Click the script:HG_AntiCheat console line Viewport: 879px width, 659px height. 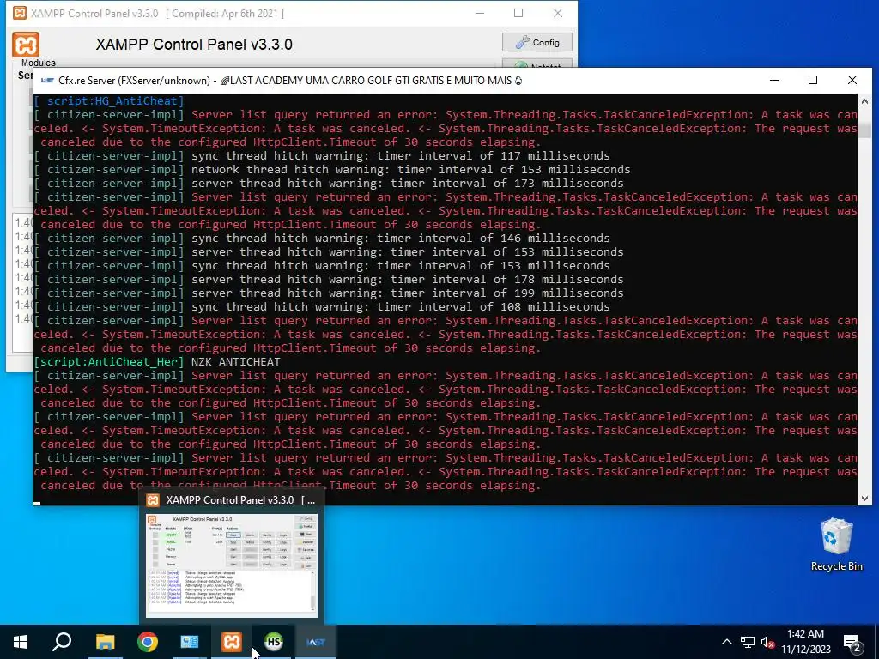pyautogui.click(x=109, y=101)
